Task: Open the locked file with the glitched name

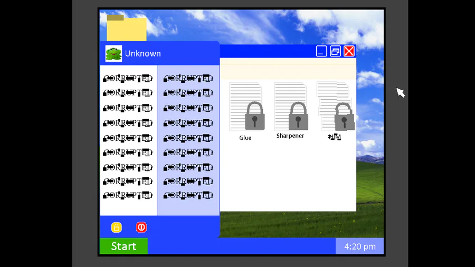Action: click(x=335, y=106)
